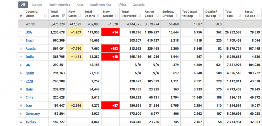The width and height of the screenshot is (262, 126).
Task: Open the Asia region tab
Action: coord(80,5)
